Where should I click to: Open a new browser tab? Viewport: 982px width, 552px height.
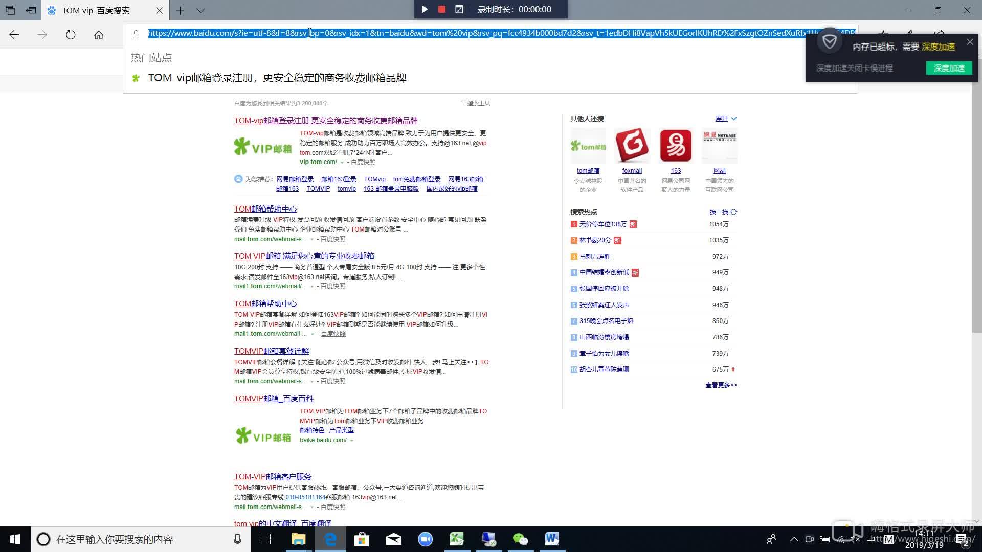(180, 10)
